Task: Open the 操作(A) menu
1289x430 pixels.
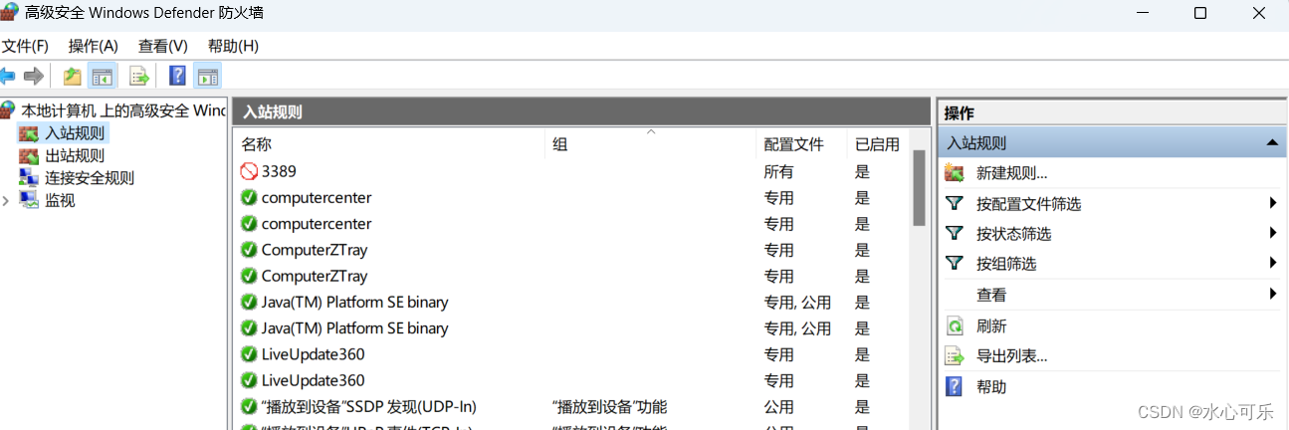Action: 94,46
